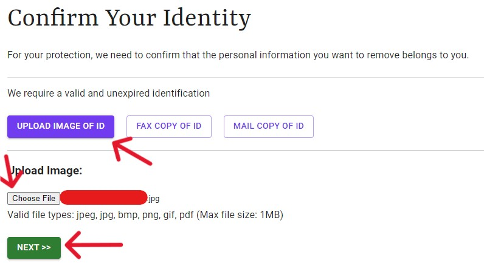Proceed with the green Next button
Viewport: 484px width, 274px height.
(x=34, y=247)
